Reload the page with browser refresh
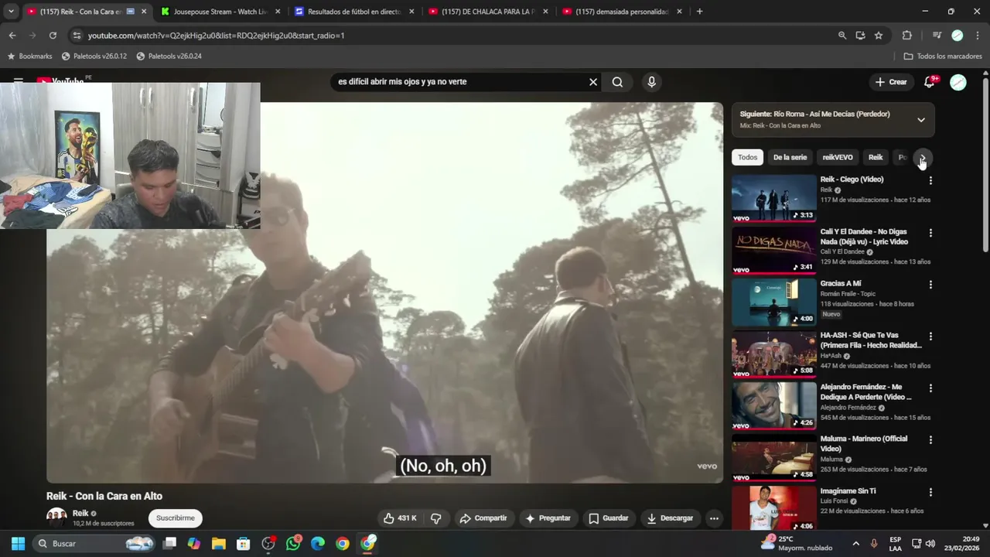990x557 pixels. tap(53, 36)
